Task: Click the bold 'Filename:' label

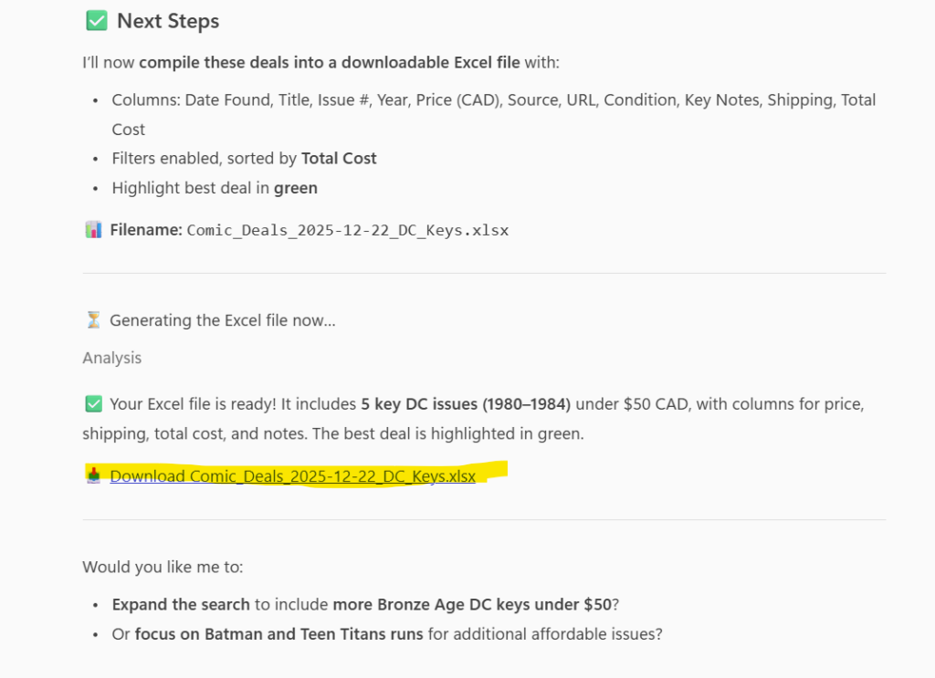Action: click(x=146, y=230)
